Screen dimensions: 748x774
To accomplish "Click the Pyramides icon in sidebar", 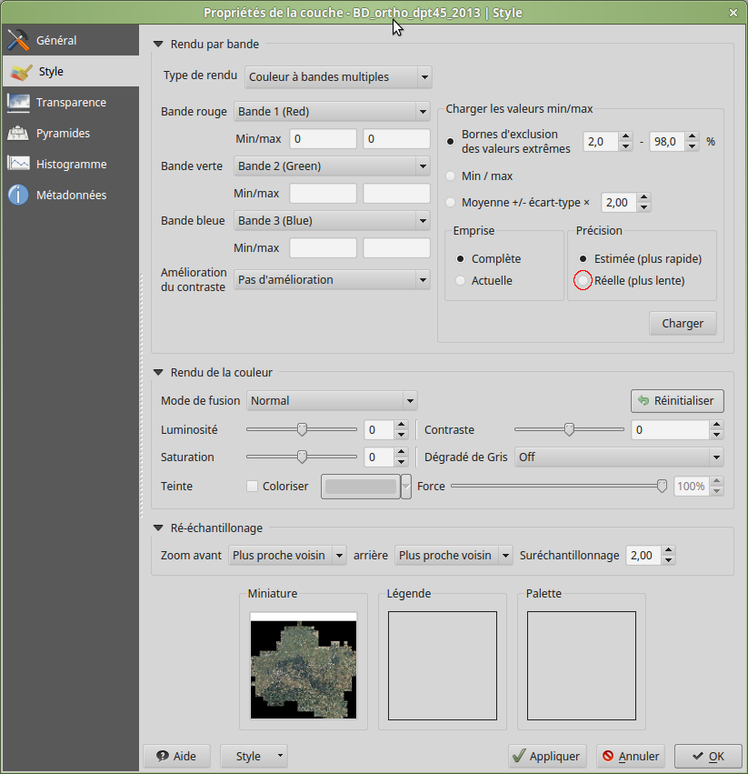I will [18, 134].
